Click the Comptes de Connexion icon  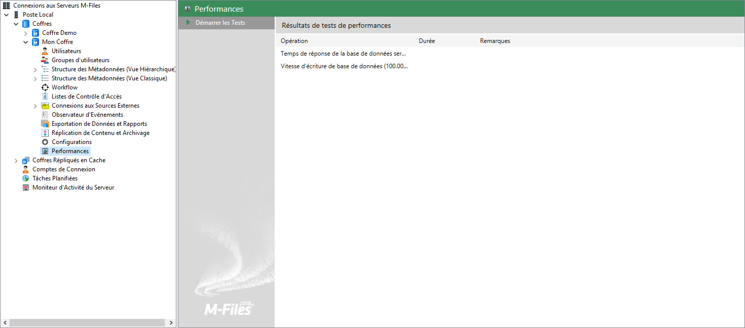coord(26,169)
